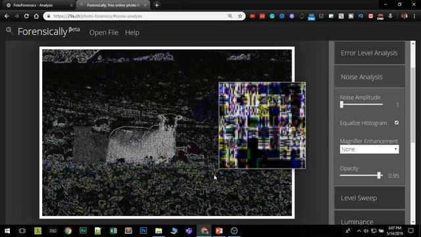Viewport: 421px width, 237px height.
Task: Open the Chrome three-dot menu
Action: (414, 16)
